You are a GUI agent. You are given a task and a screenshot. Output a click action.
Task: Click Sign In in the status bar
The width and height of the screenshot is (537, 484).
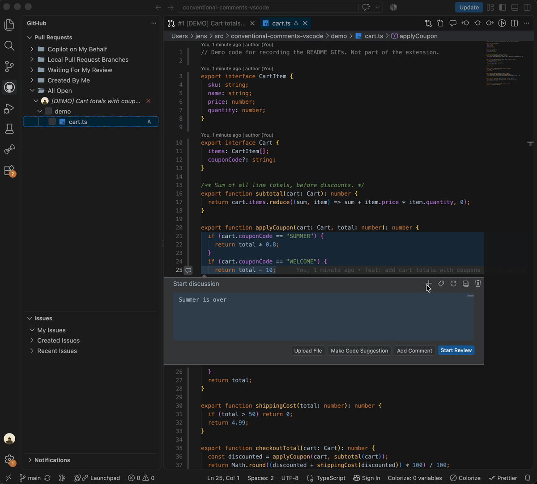click(367, 478)
